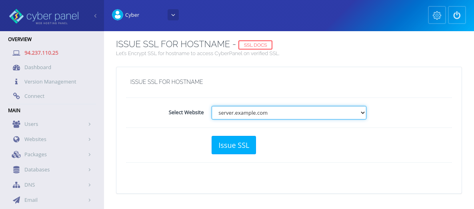Collapse the sidebar with the arrow

(x=95, y=16)
